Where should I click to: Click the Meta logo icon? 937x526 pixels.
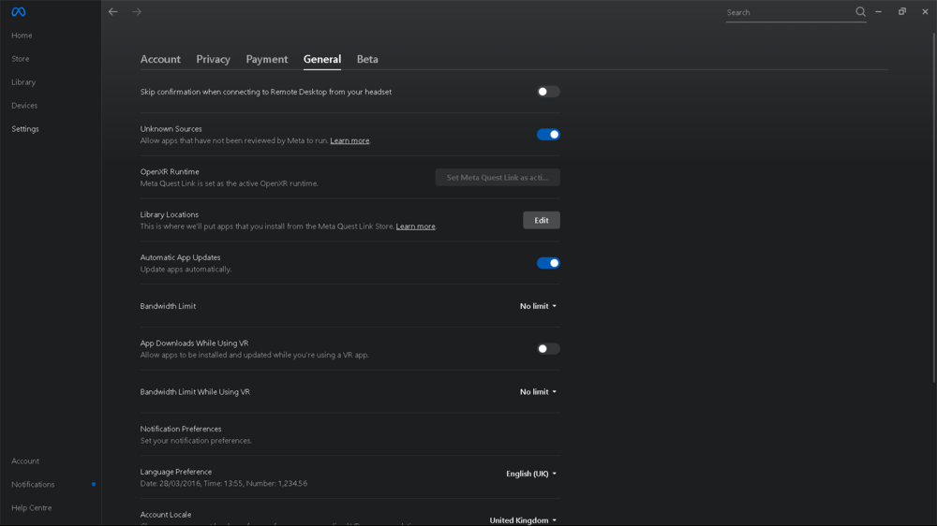point(18,12)
